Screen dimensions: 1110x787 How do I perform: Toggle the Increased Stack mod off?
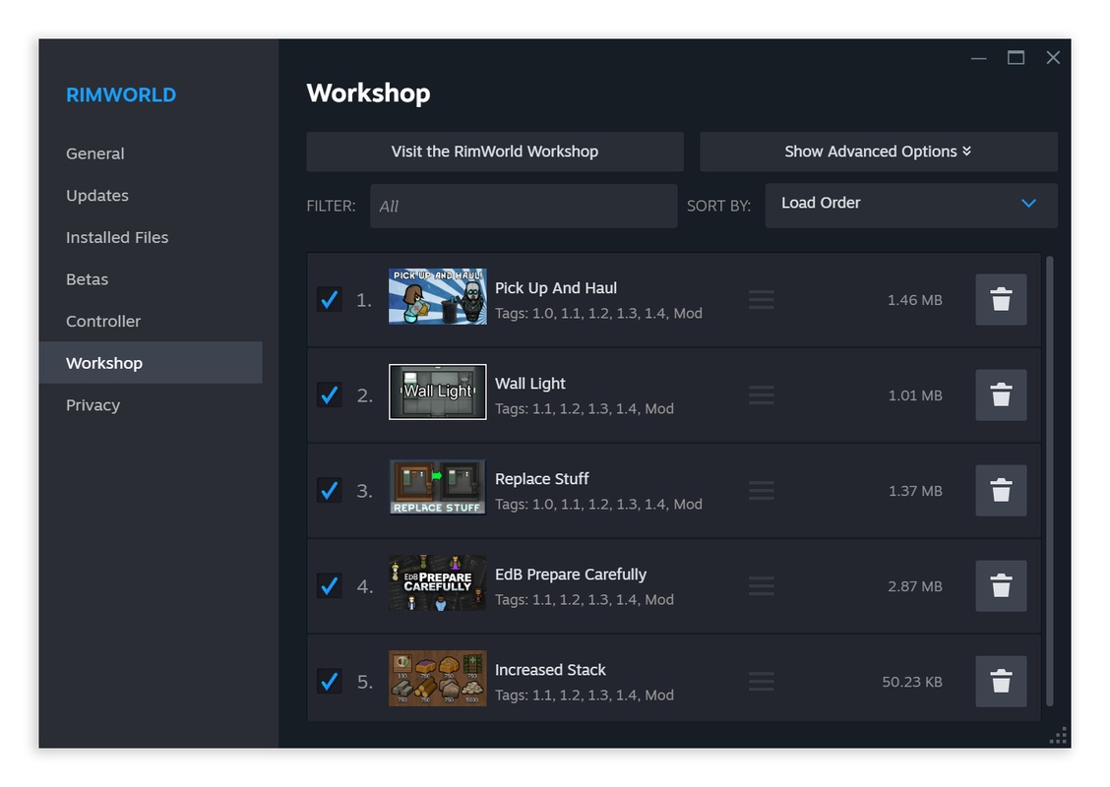tap(329, 681)
